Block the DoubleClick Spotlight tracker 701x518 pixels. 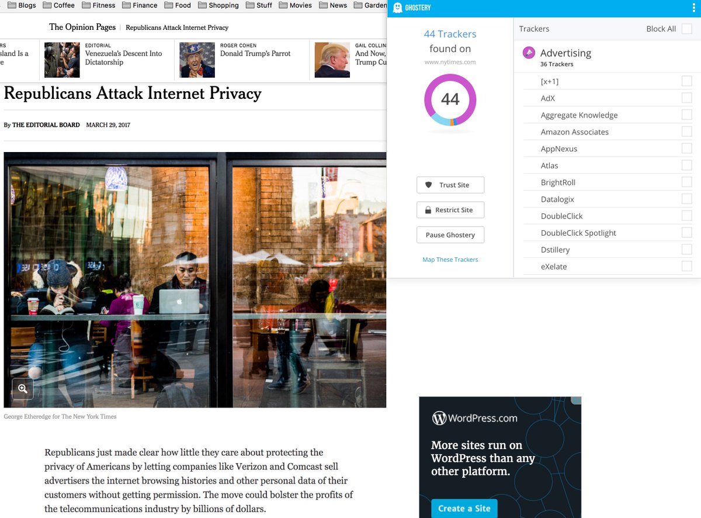[x=687, y=233]
